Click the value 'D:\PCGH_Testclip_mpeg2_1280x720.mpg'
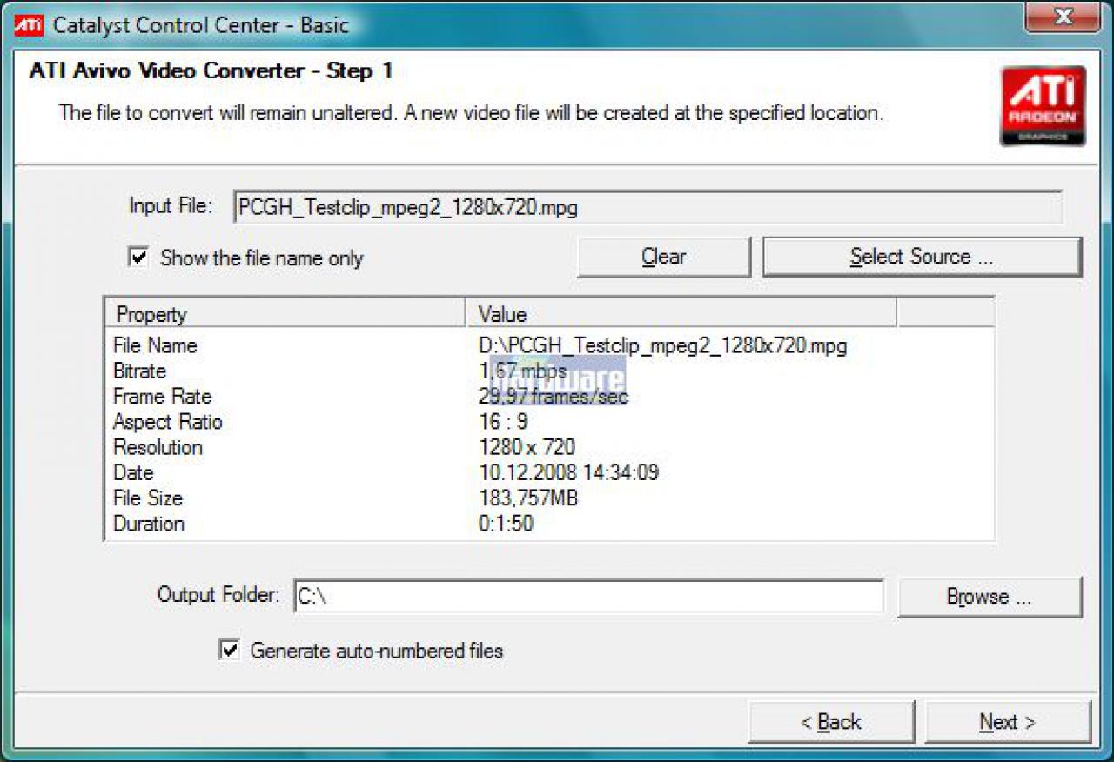Viewport: 1114px width, 762px height. pyautogui.click(x=662, y=345)
